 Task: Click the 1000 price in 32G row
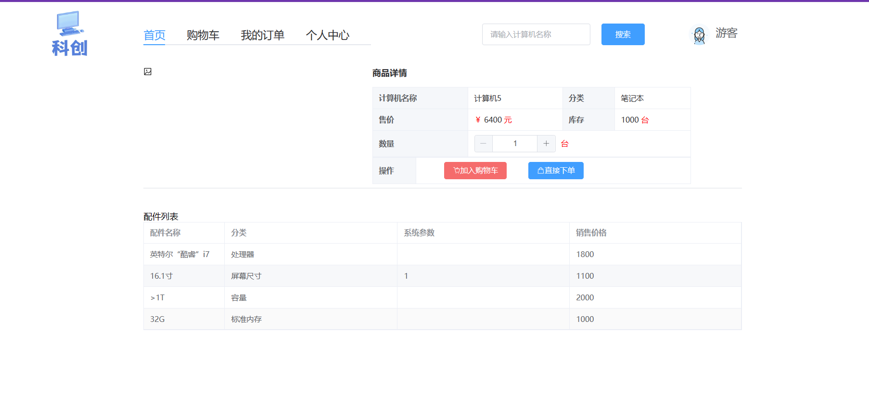(x=585, y=320)
